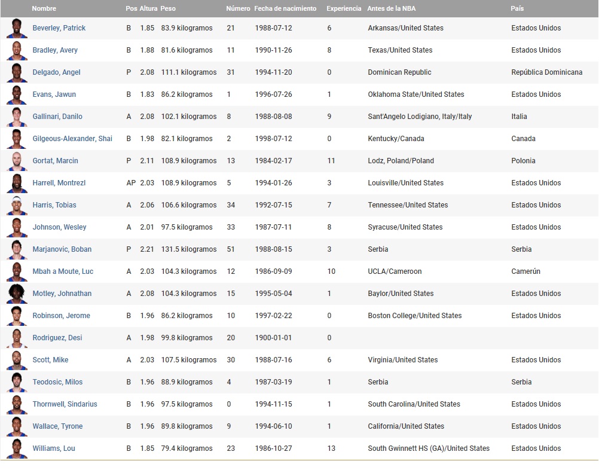Viewport: 599px width, 470px height.
Task: Go to Tobias Harris's profile link
Action: pyautogui.click(x=54, y=205)
